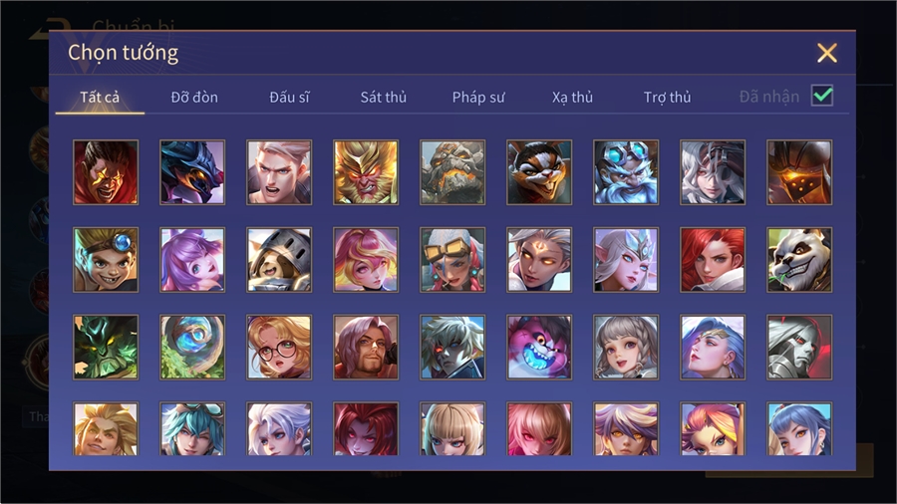This screenshot has width=897, height=504.
Task: Pick the blonde girl with round glasses
Action: coord(279,348)
